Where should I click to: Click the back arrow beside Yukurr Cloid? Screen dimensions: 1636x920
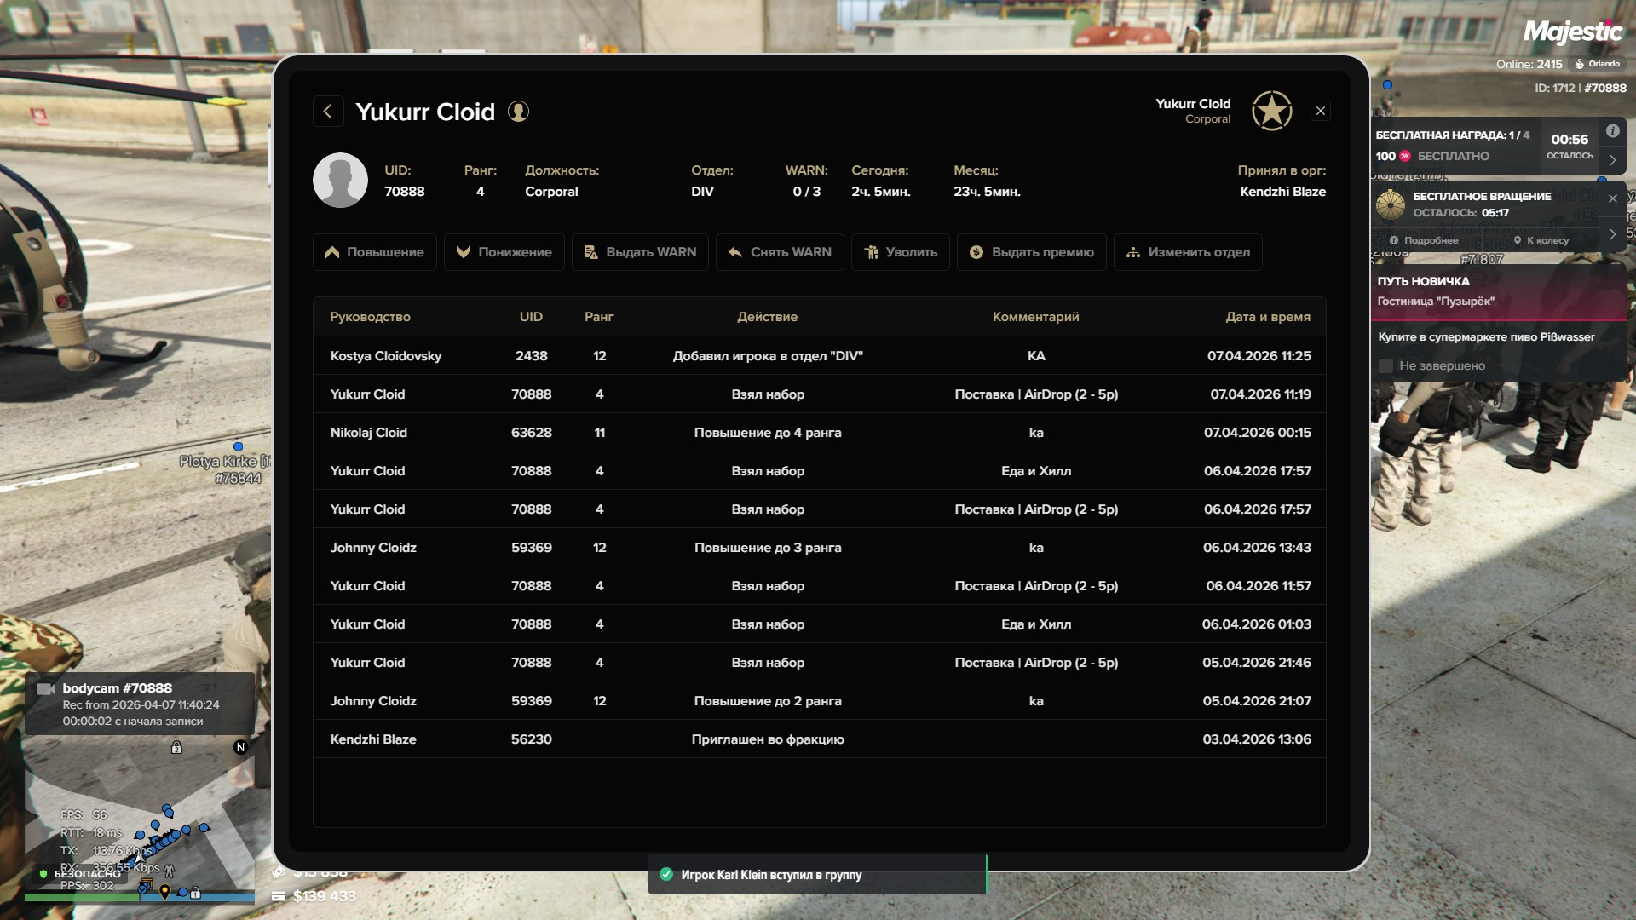[328, 112]
